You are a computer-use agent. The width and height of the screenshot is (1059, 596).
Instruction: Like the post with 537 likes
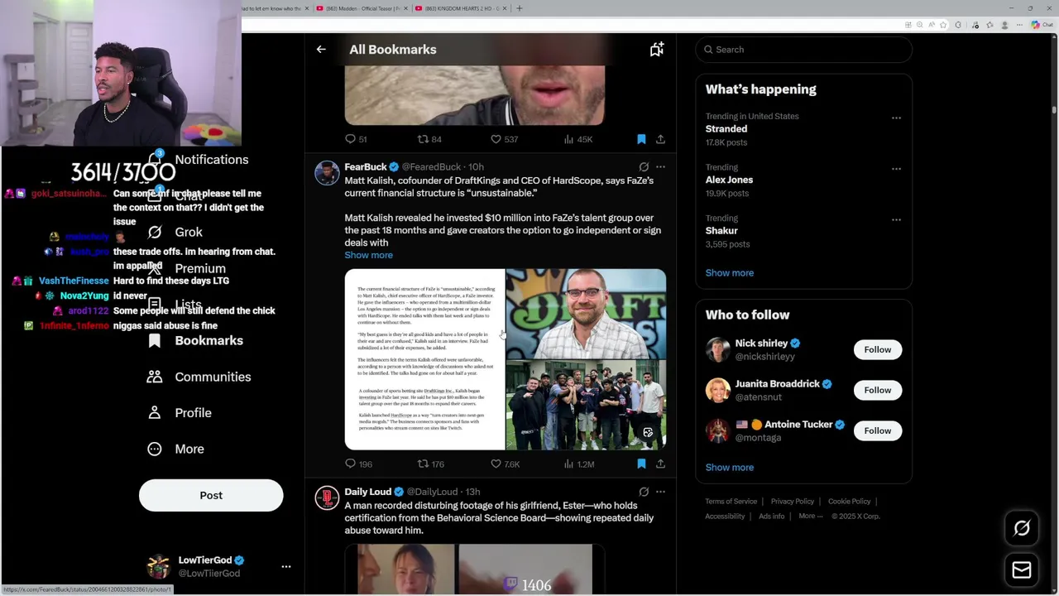504,139
